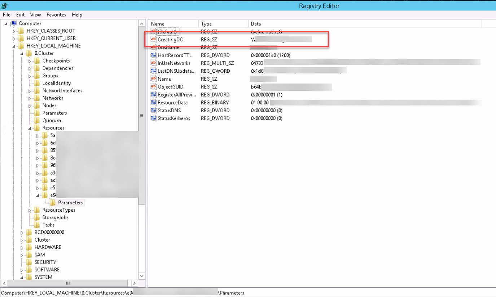Viewport: 496px width, 297px height.
Task: Click the DWORD icon beside HostRecordTTL
Action: click(153, 55)
